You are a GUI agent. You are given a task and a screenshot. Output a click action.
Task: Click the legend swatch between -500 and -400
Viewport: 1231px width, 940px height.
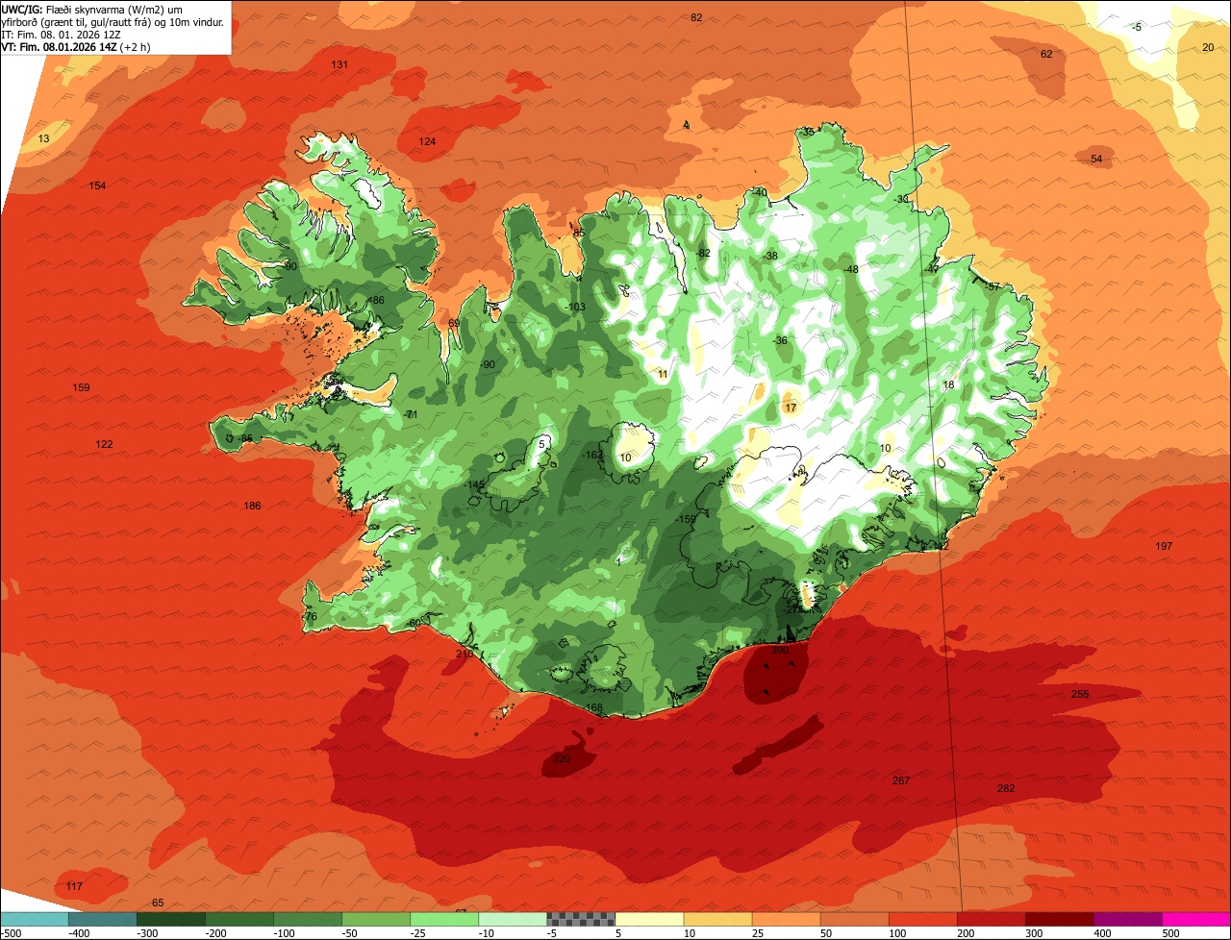35,919
